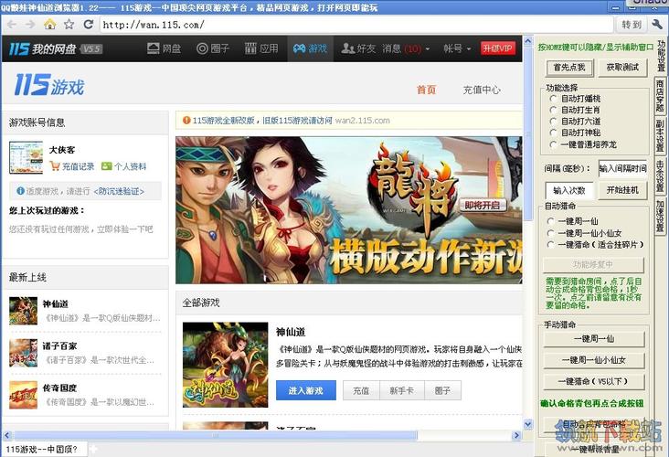Focus the 输入次数 field
669x457 pixels.
569,190
